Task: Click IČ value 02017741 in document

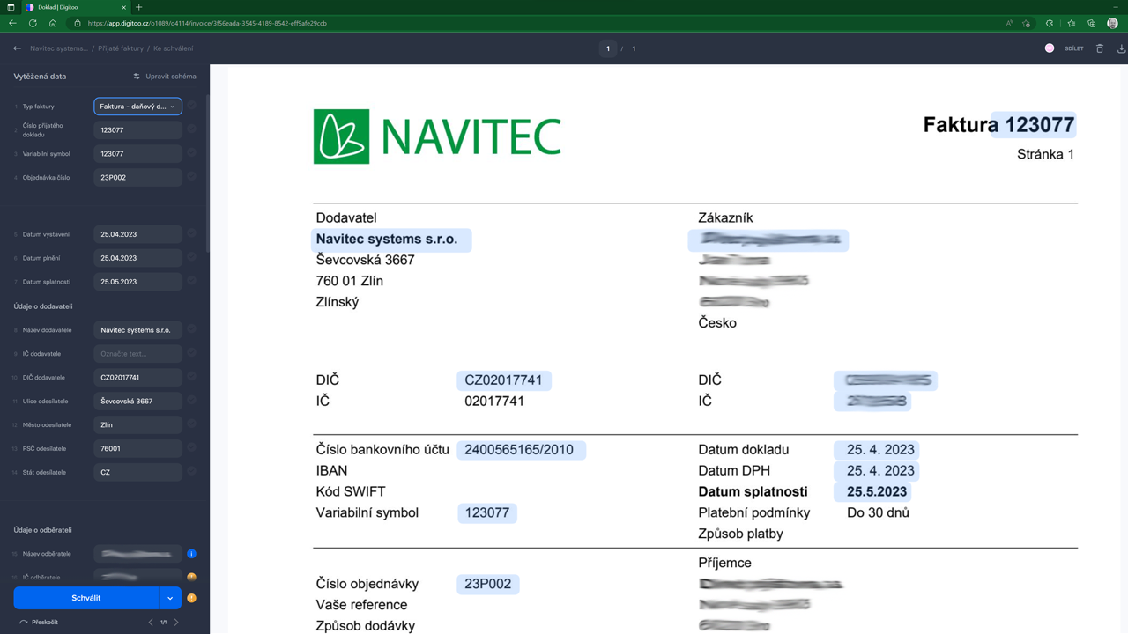Action: click(x=494, y=401)
